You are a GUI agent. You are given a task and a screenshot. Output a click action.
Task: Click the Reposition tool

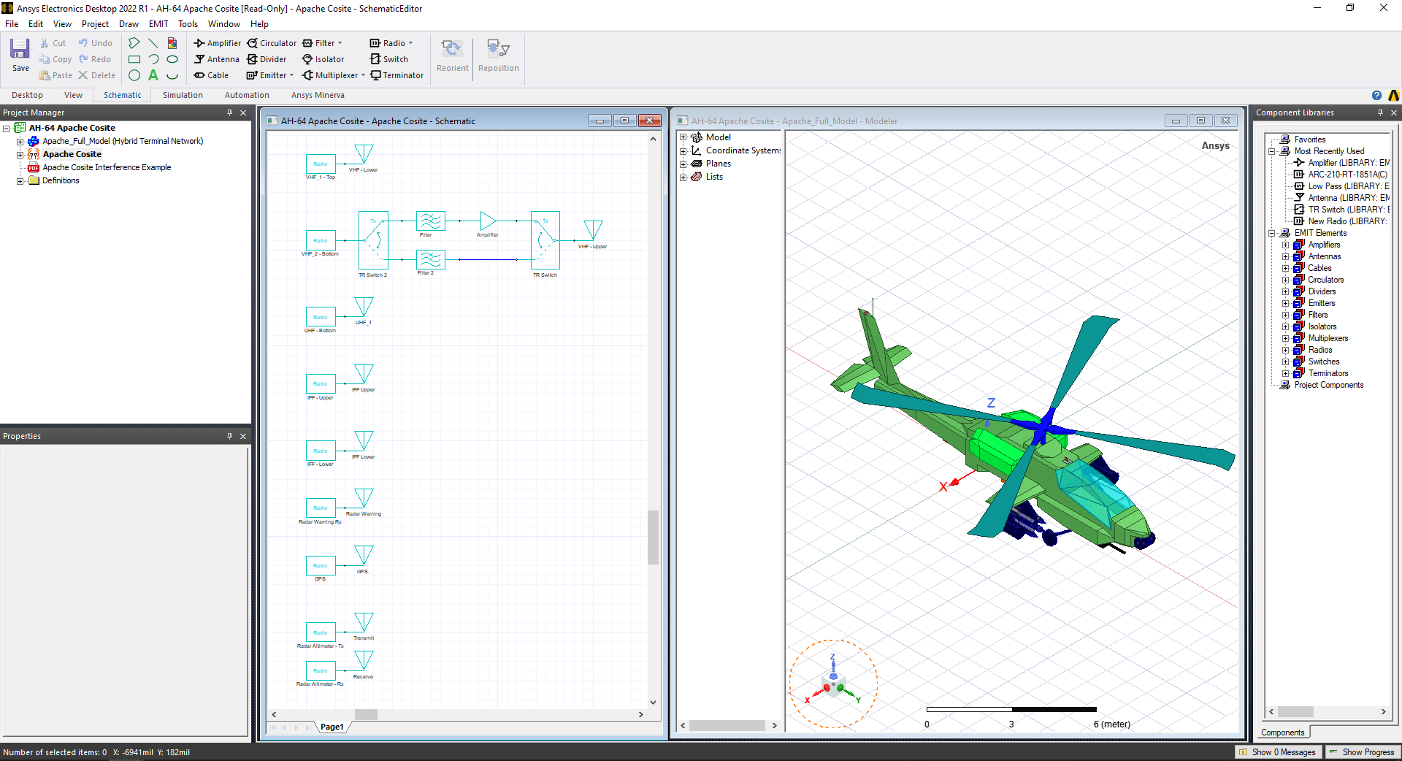499,56
